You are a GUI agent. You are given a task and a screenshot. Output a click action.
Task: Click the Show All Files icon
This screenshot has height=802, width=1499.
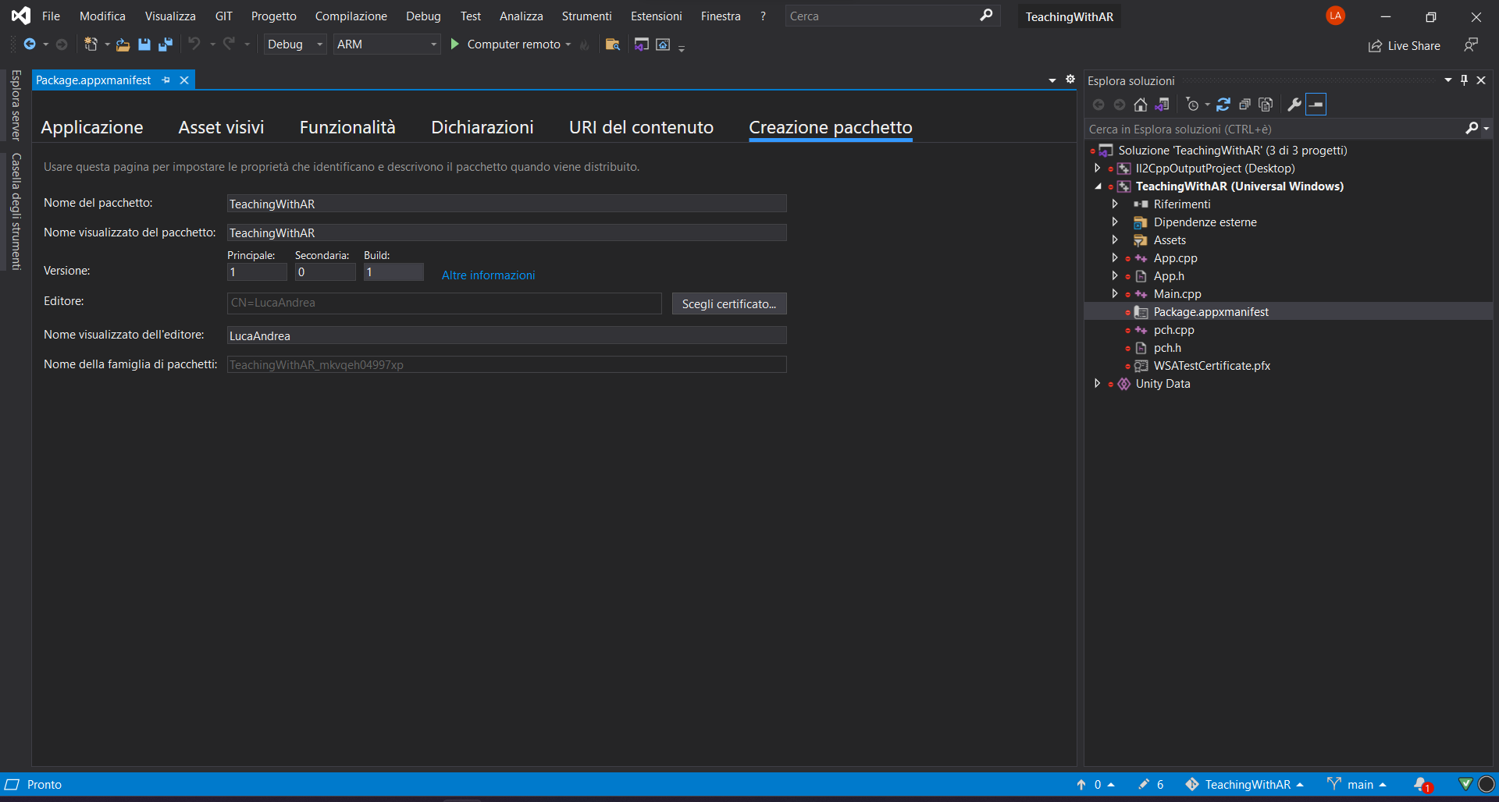pyautogui.click(x=1266, y=105)
